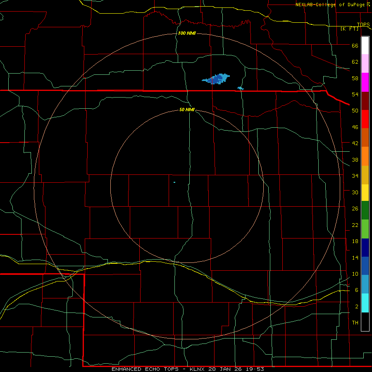Click the legend value 46
372x372 pixels.
click(x=355, y=127)
